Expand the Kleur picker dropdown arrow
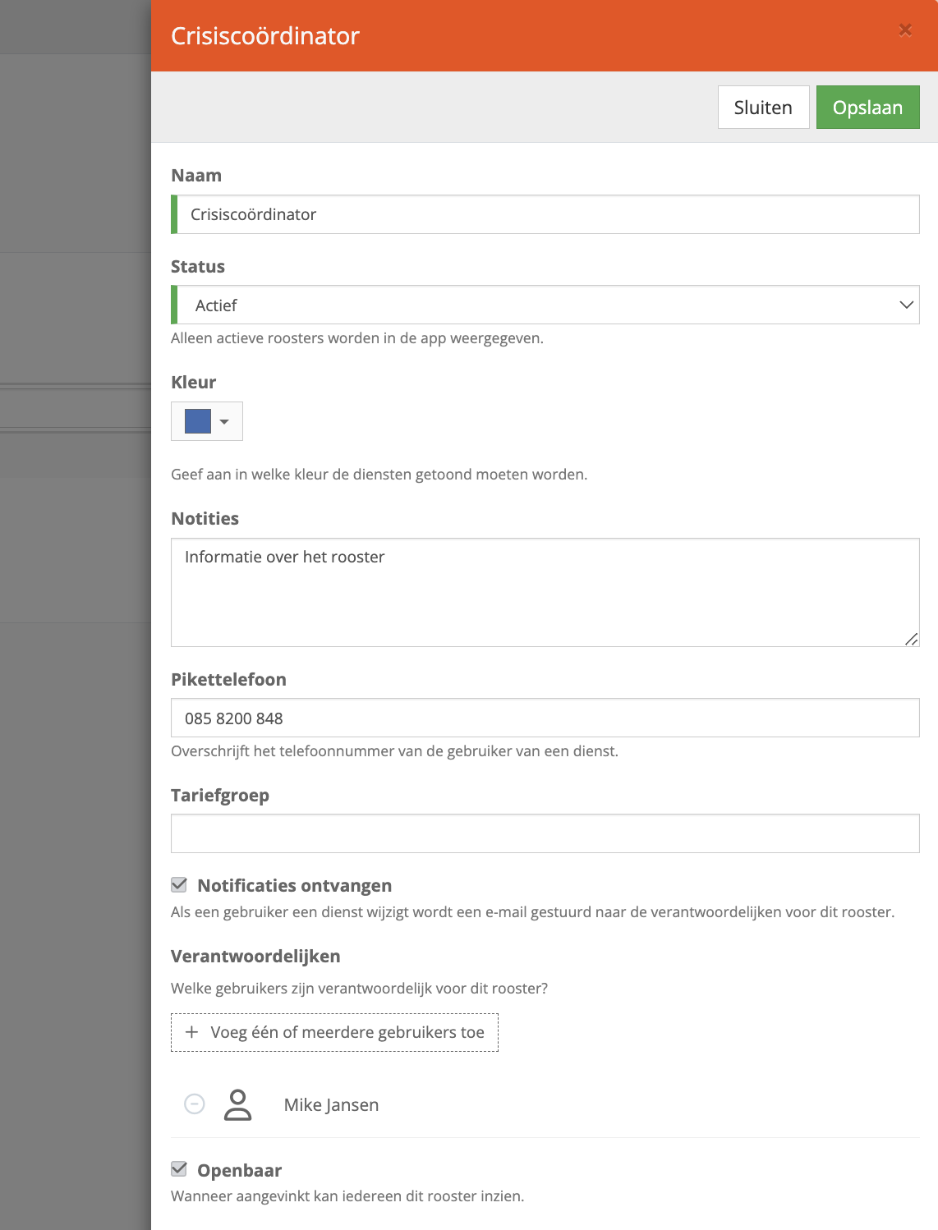The height and width of the screenshot is (1230, 938). [224, 421]
